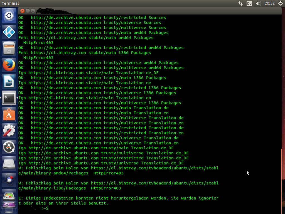This screenshot has height=214, width=285.
Task: Open the planet sphere application icon
Action: (x=9, y=180)
